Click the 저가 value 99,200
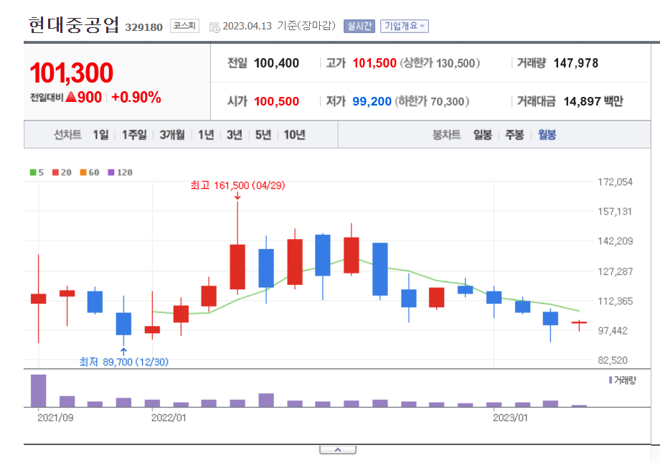 point(372,101)
